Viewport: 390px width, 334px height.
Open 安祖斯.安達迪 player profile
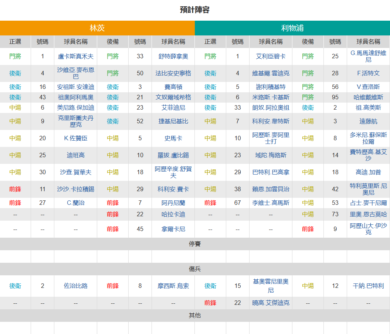click(x=76, y=87)
